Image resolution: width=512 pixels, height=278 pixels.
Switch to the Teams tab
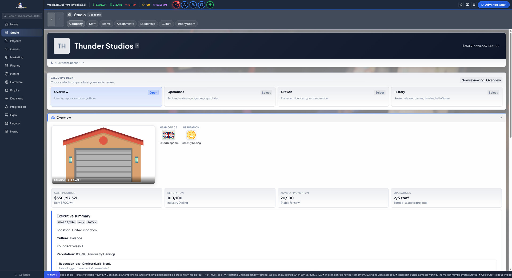(x=106, y=24)
